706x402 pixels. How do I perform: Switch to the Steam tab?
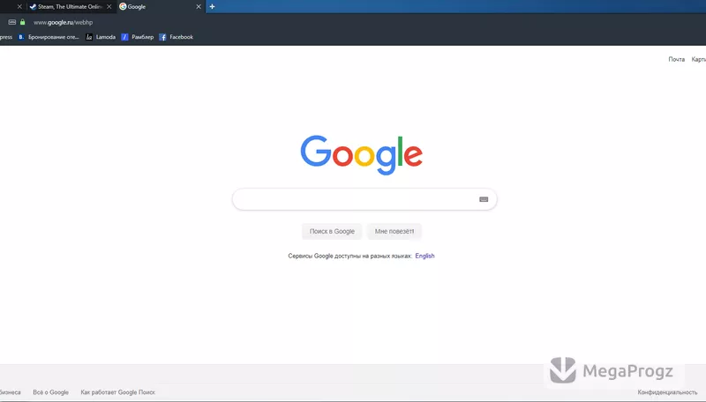[x=71, y=7]
